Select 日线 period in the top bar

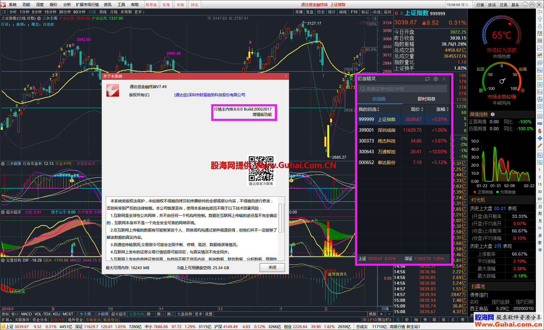(x=92, y=12)
